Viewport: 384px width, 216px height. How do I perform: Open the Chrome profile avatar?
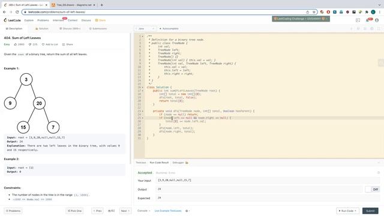pos(373,12)
